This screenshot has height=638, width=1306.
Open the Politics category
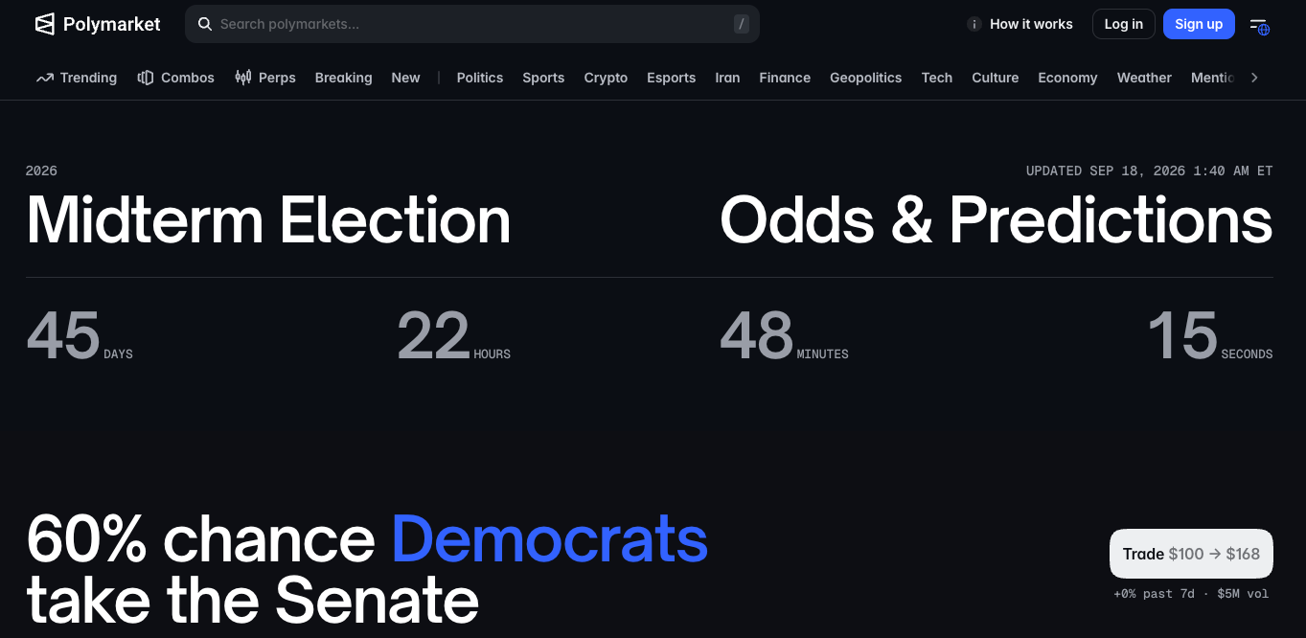coord(480,78)
